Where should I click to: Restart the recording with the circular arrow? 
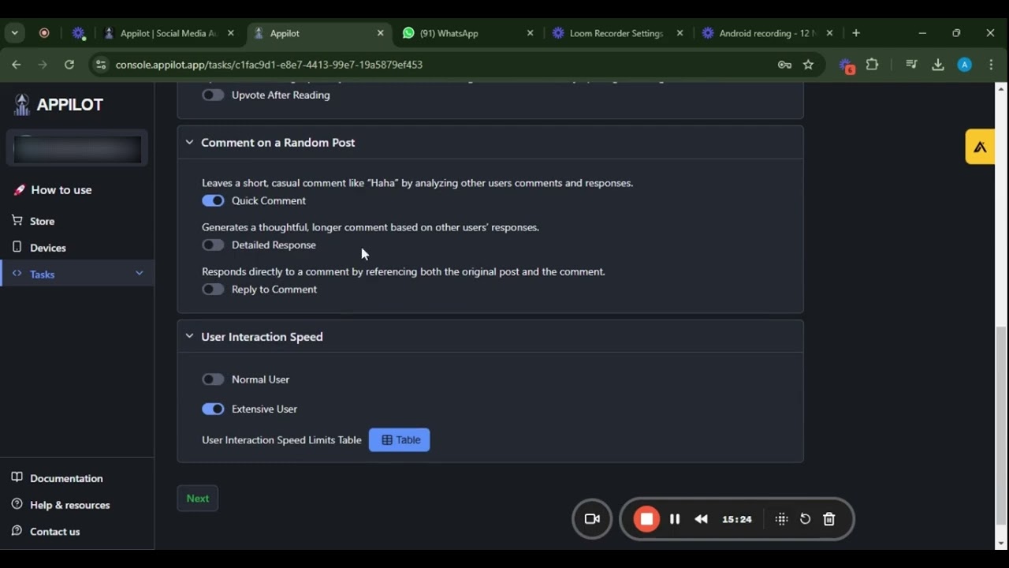click(x=805, y=519)
